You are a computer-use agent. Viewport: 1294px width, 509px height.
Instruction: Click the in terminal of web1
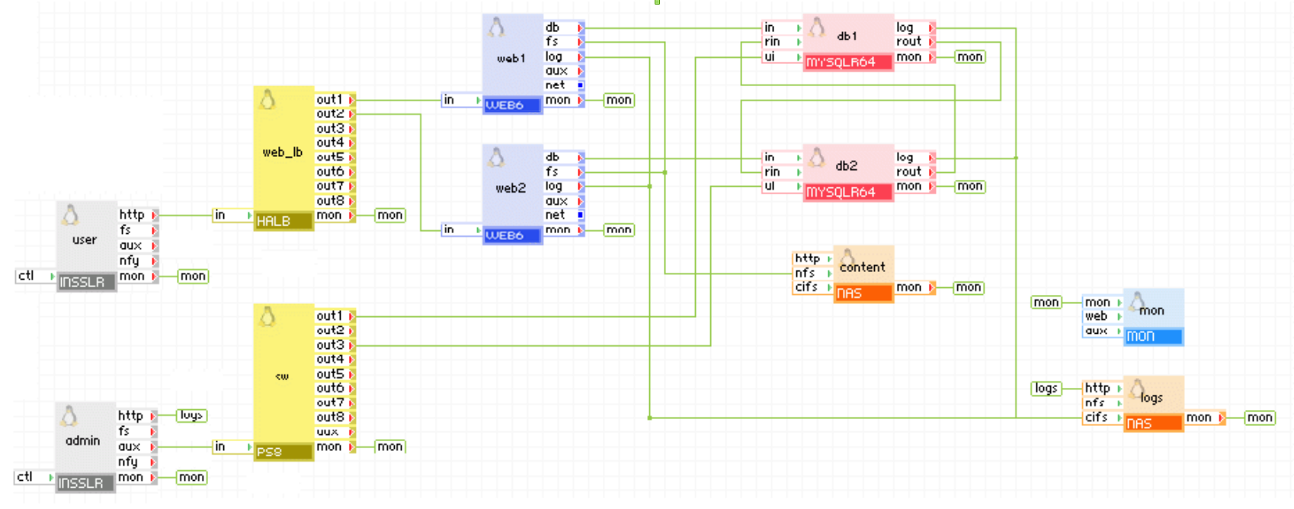coord(462,100)
